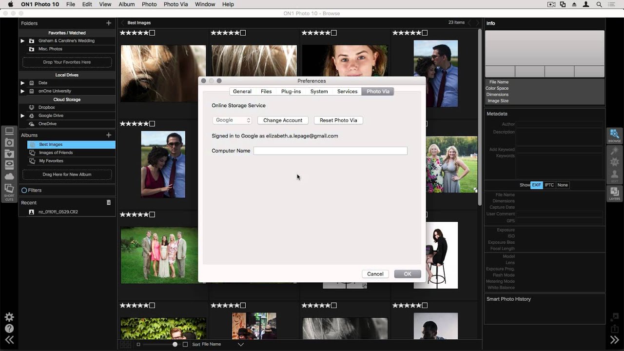
Task: Toggle label box on first horse thumbnail
Action: coord(152,33)
